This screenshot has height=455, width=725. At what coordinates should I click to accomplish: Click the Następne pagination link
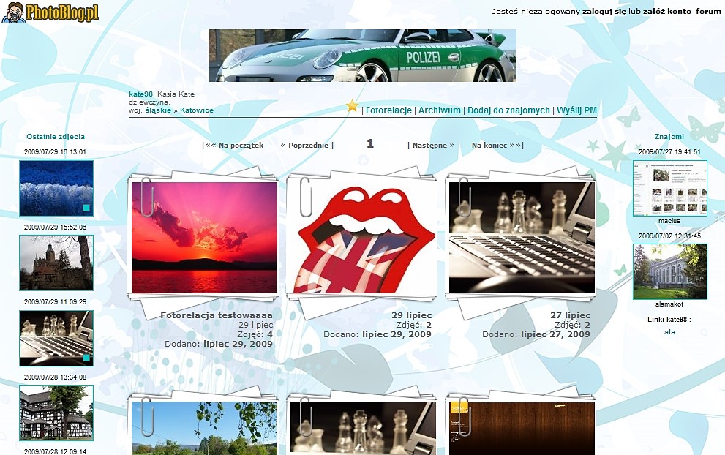[432, 145]
